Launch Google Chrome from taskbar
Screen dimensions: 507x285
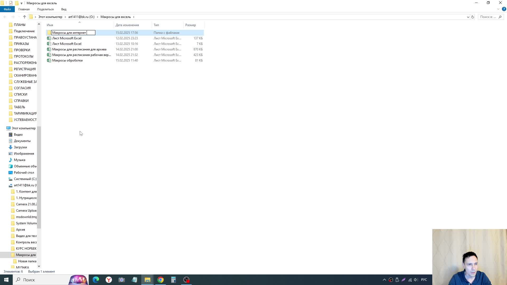pyautogui.click(x=161, y=280)
